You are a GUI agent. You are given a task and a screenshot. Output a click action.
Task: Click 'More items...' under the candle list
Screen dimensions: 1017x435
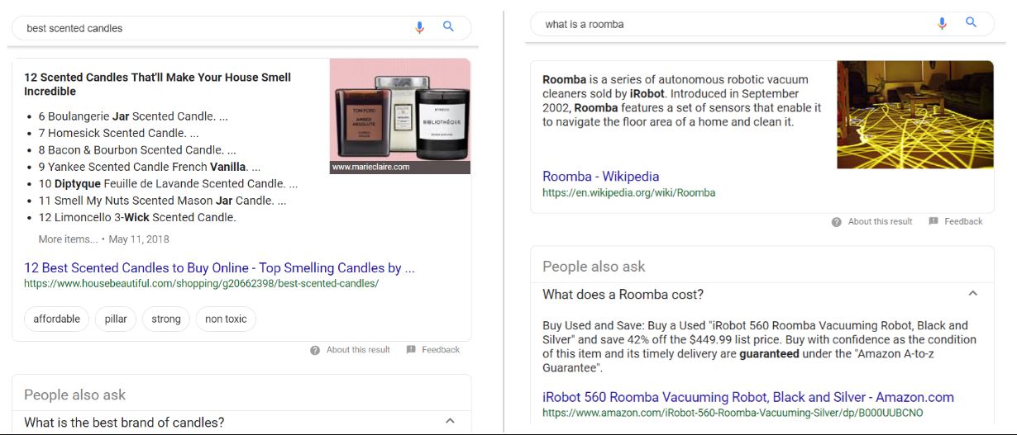(68, 239)
